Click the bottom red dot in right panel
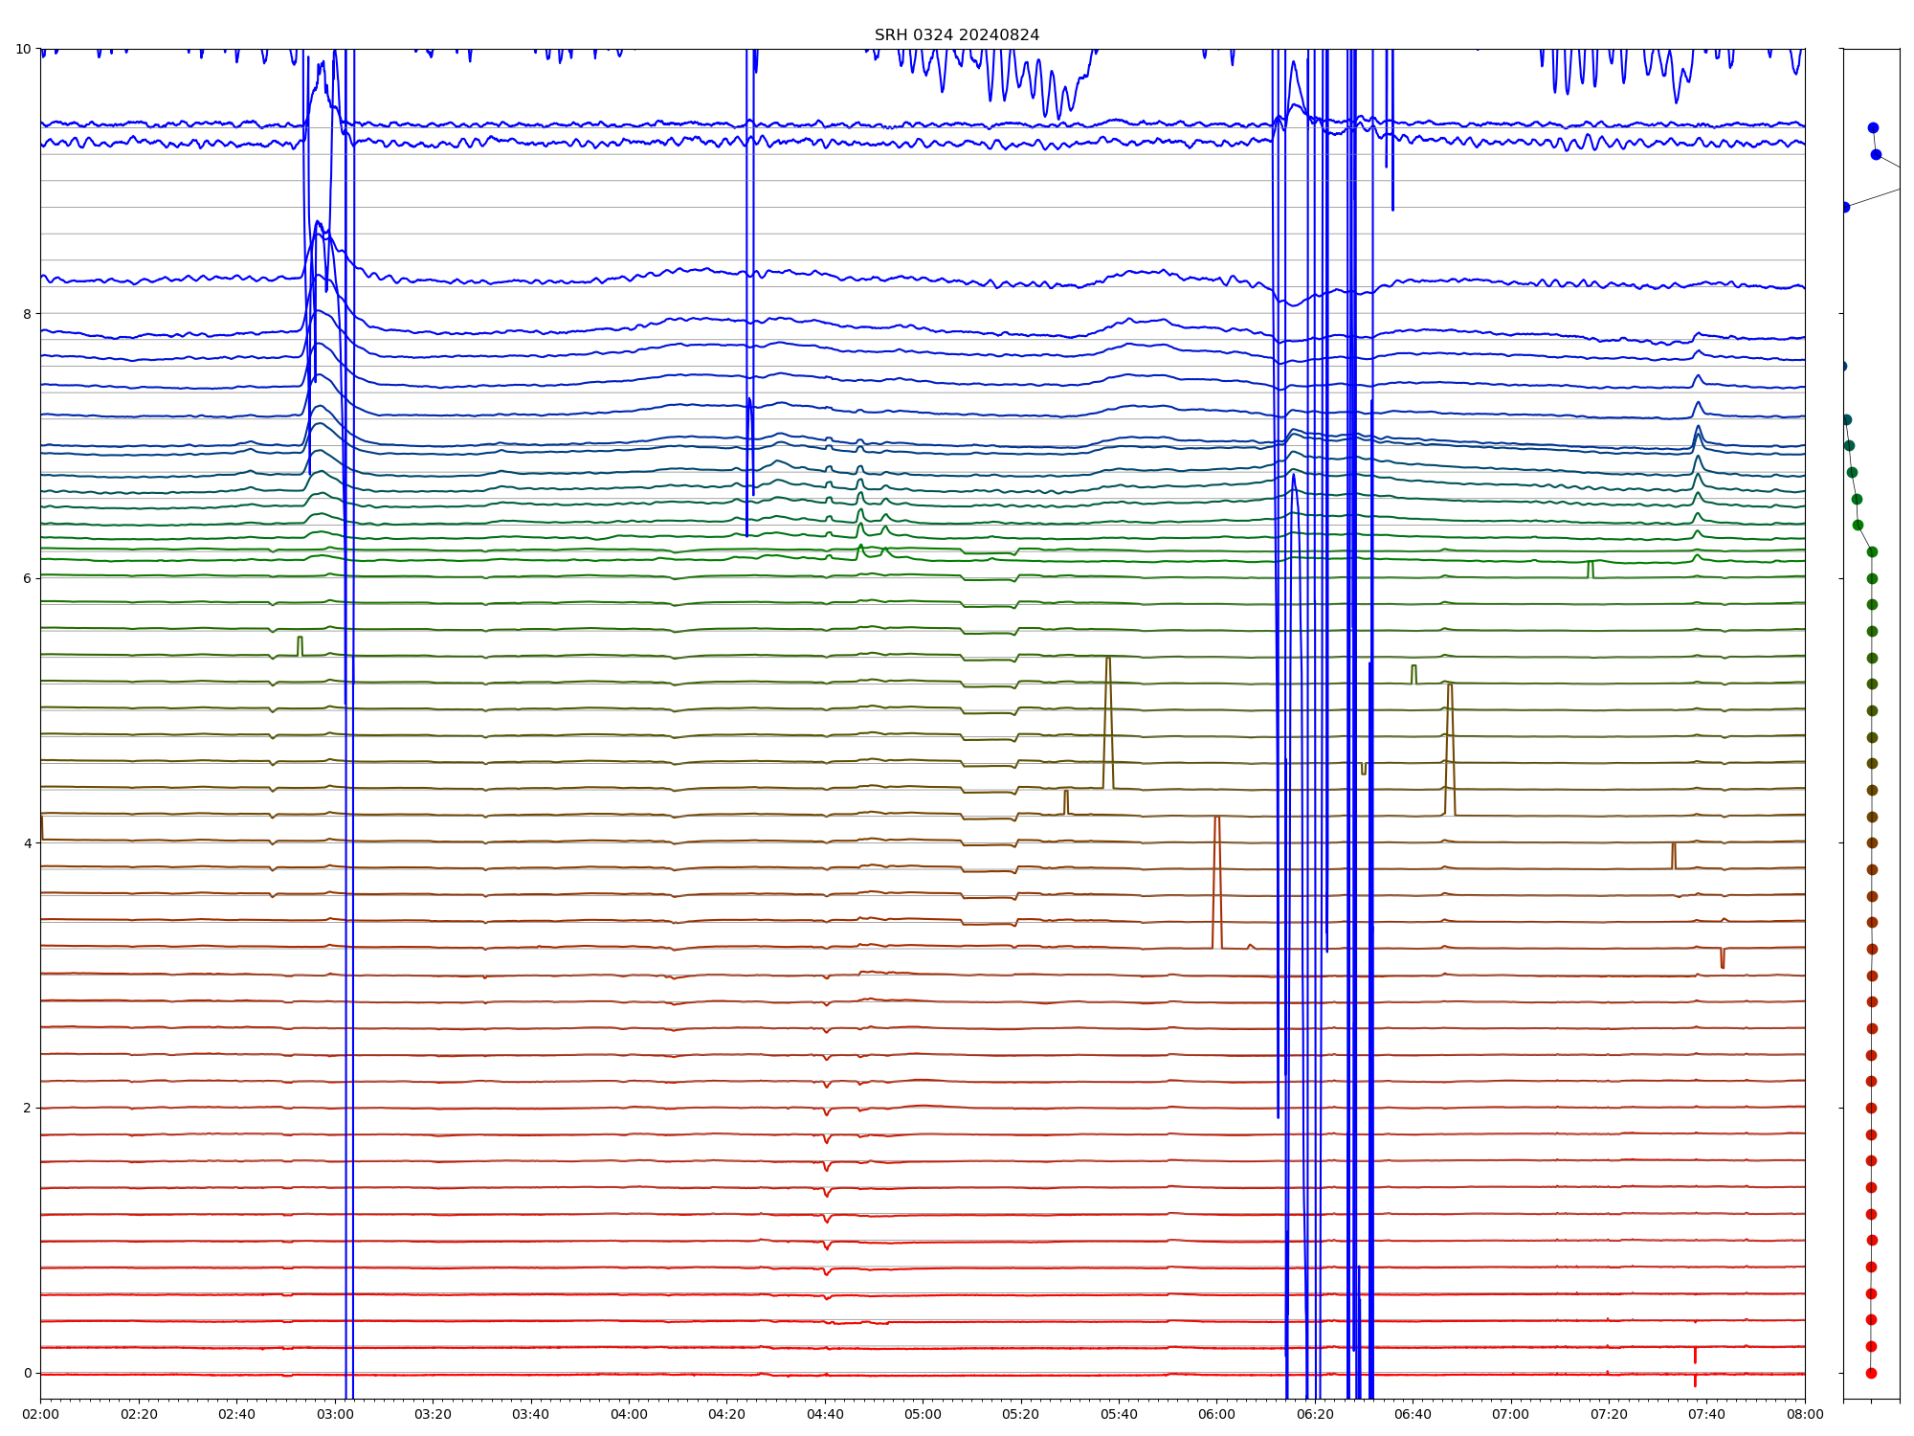Image resolution: width=1914 pixels, height=1436 pixels. [x=1871, y=1373]
